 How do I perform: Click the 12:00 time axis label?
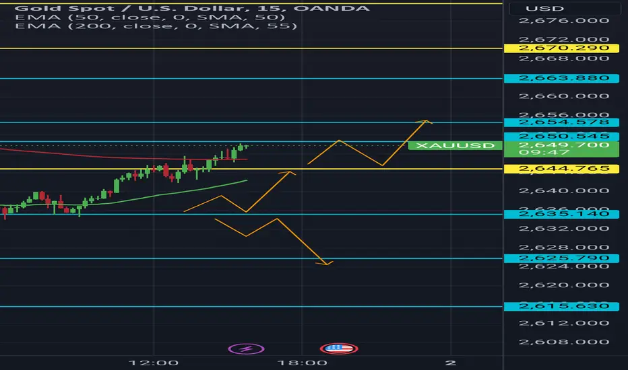click(154, 363)
